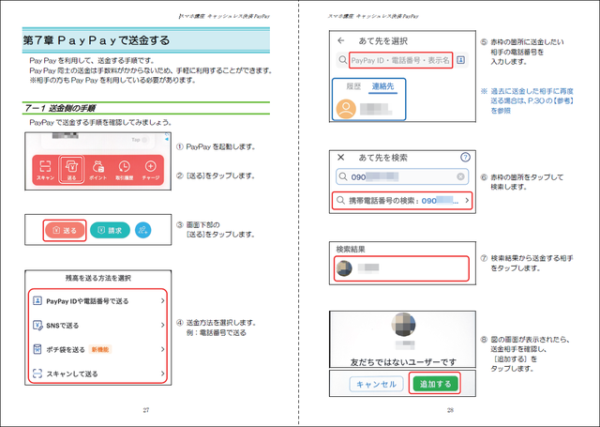This screenshot has width=600, height=427.
Task: Click page number 28
Action: [450, 410]
